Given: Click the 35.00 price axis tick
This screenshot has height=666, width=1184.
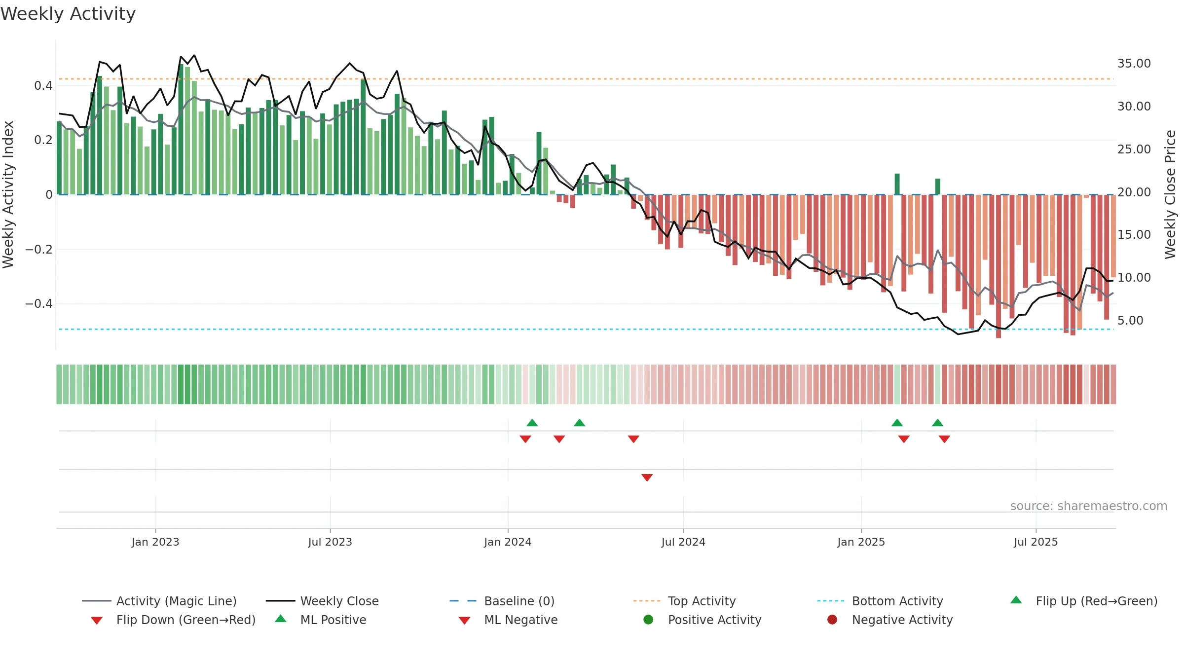Looking at the screenshot, I should click(1134, 64).
